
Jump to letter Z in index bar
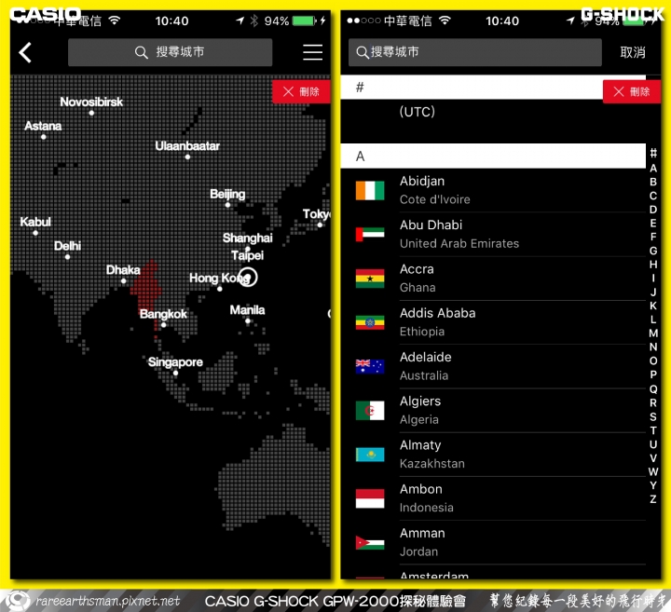click(653, 499)
